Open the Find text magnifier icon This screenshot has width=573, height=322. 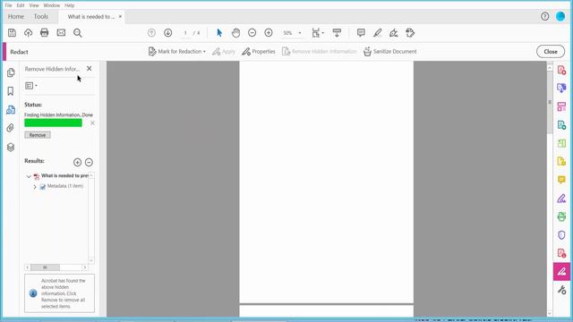point(78,33)
